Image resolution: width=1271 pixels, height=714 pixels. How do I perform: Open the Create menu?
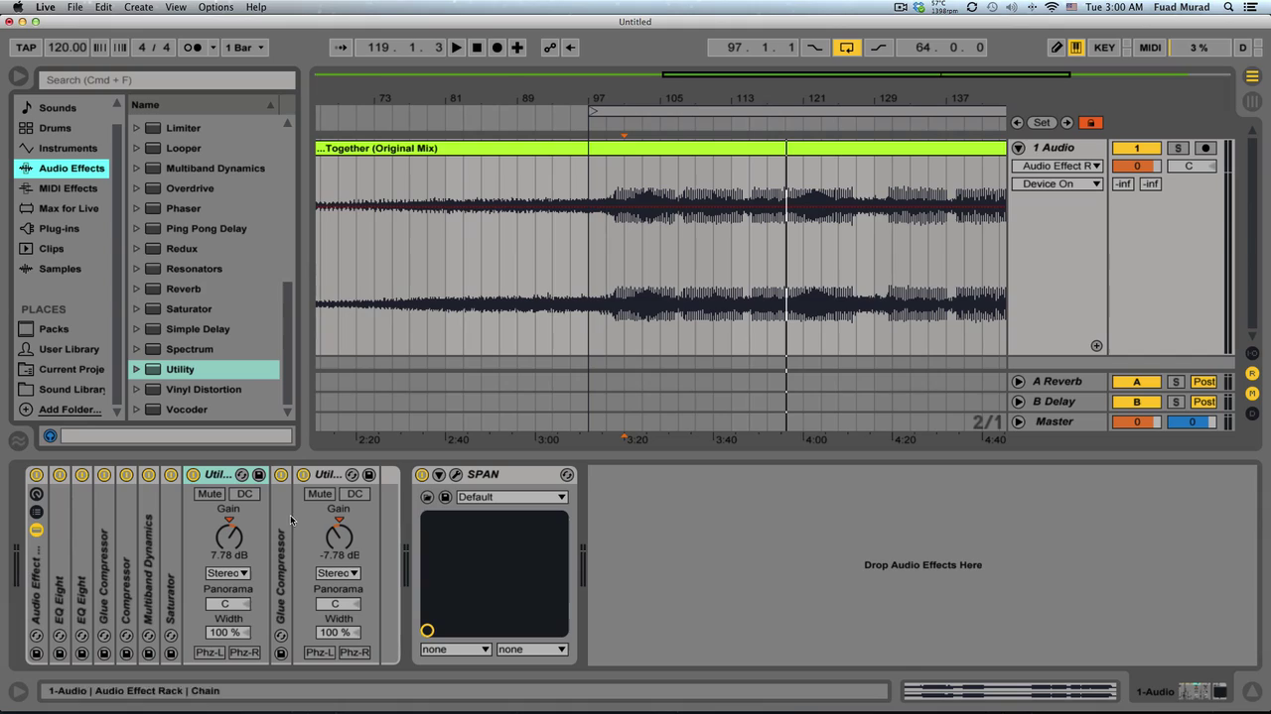(x=138, y=7)
